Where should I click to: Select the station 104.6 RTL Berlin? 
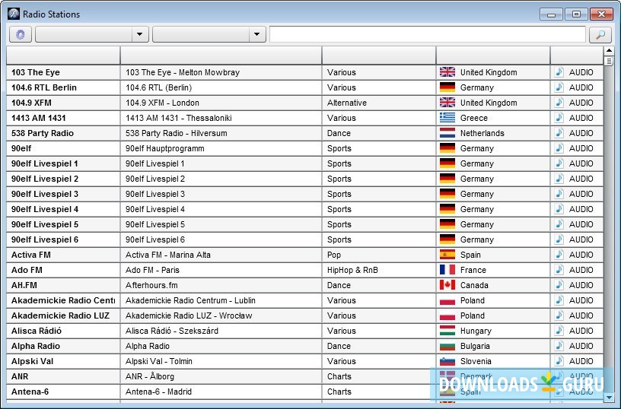click(44, 87)
